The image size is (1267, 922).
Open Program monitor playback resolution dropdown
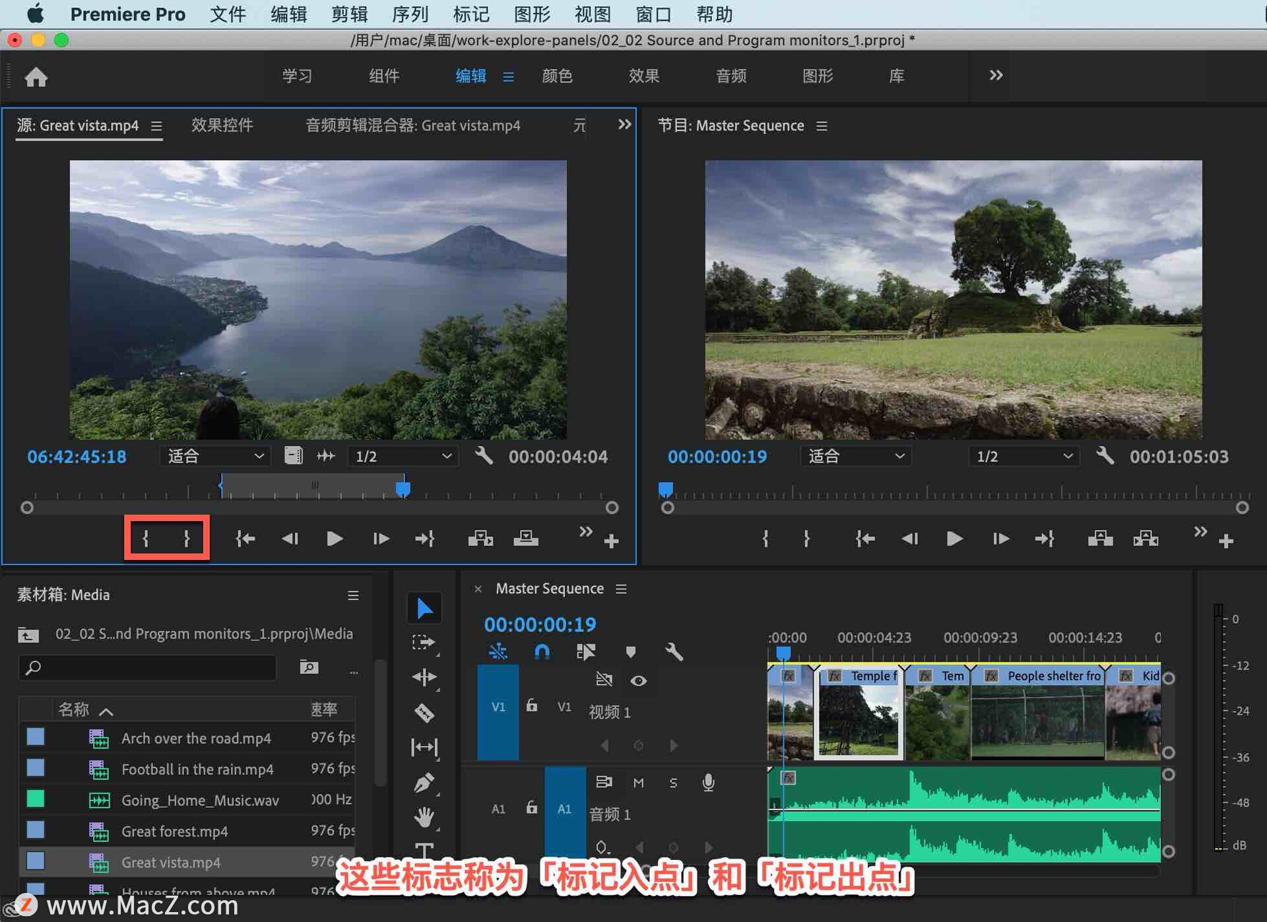pyautogui.click(x=1023, y=456)
